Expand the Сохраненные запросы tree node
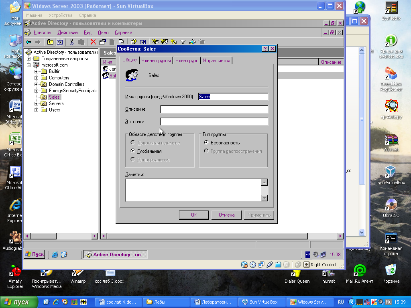This screenshot has height=308, width=411. [29, 59]
